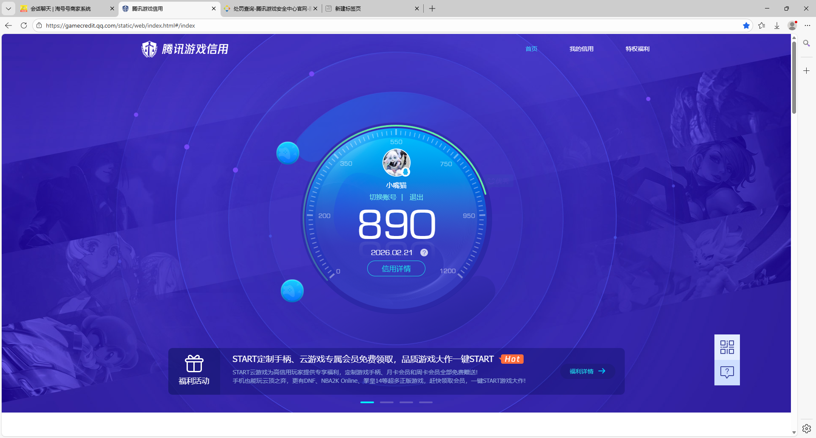
Task: Select 特权福利 in the navigation bar
Action: [x=637, y=49]
